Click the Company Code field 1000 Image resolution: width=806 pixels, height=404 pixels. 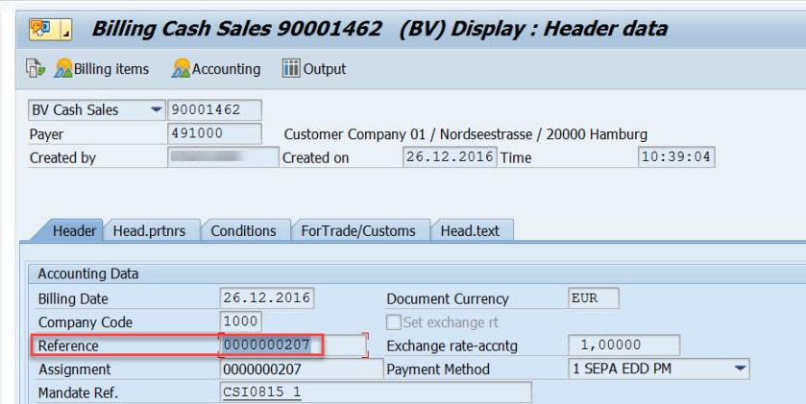pyautogui.click(x=240, y=321)
